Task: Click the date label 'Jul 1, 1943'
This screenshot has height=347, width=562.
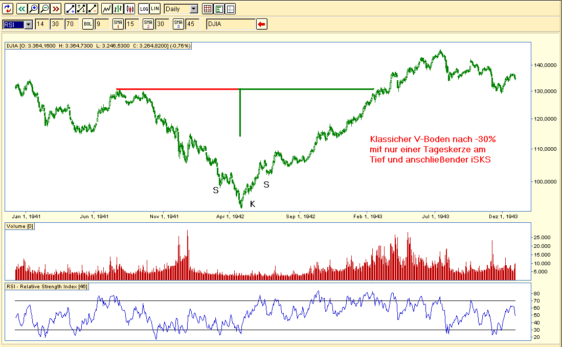Action: tap(436, 217)
